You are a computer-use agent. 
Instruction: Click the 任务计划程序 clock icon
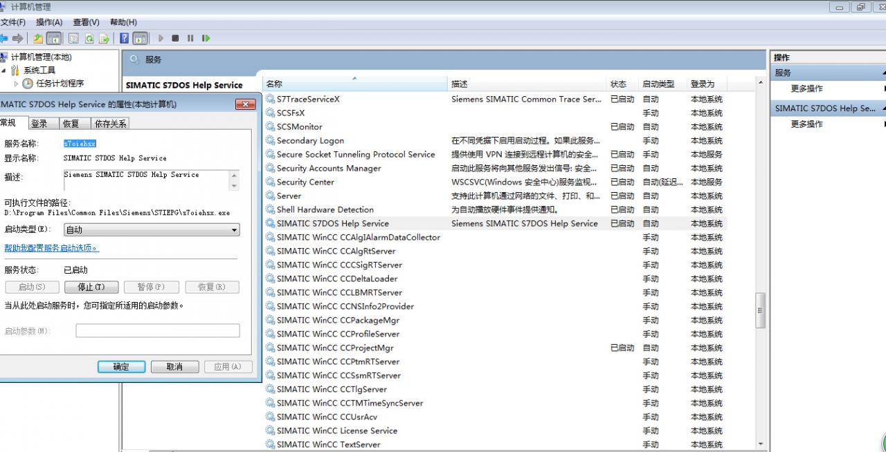28,84
